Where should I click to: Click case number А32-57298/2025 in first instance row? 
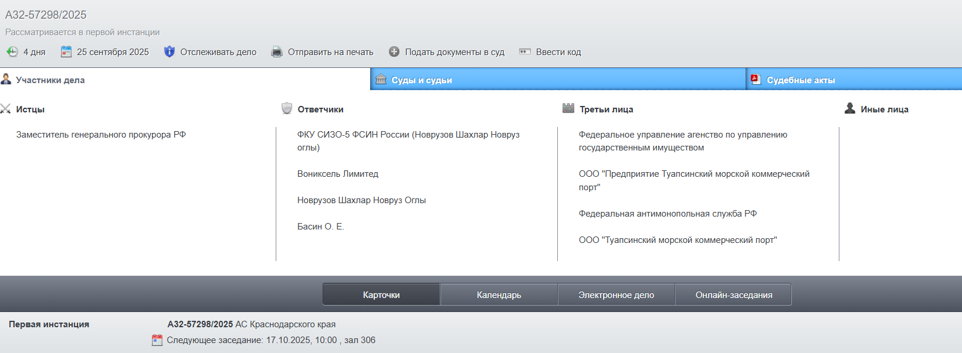pos(200,324)
